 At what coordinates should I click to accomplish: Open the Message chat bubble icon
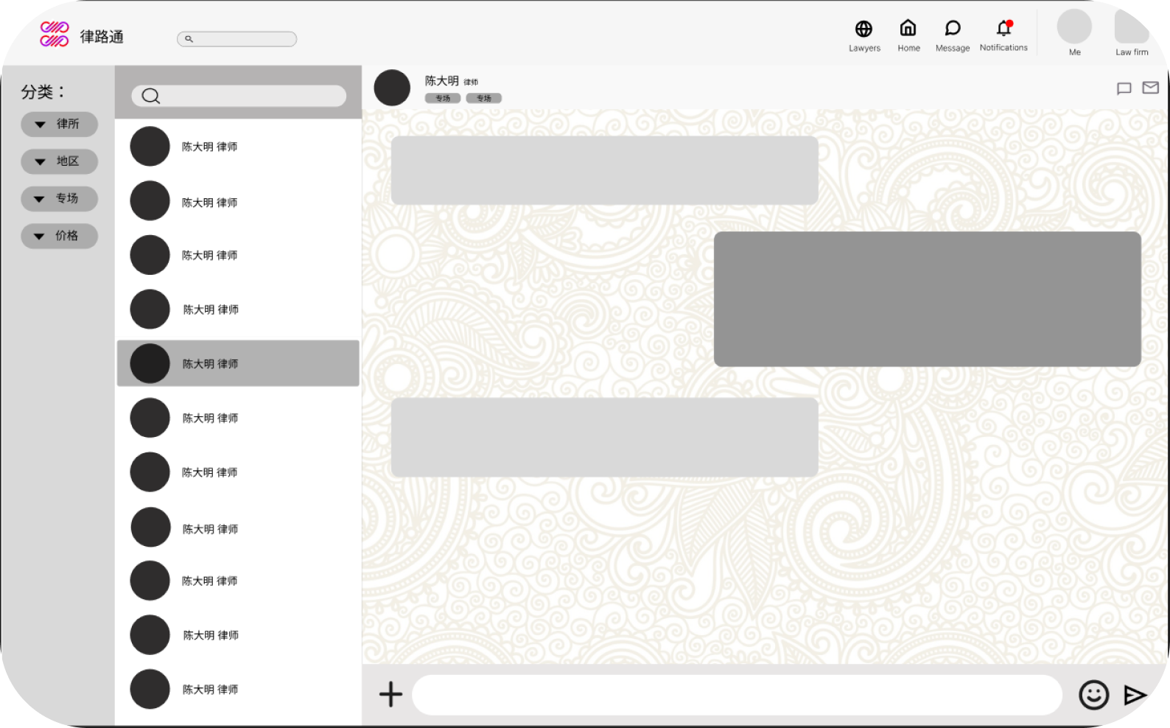pyautogui.click(x=953, y=29)
